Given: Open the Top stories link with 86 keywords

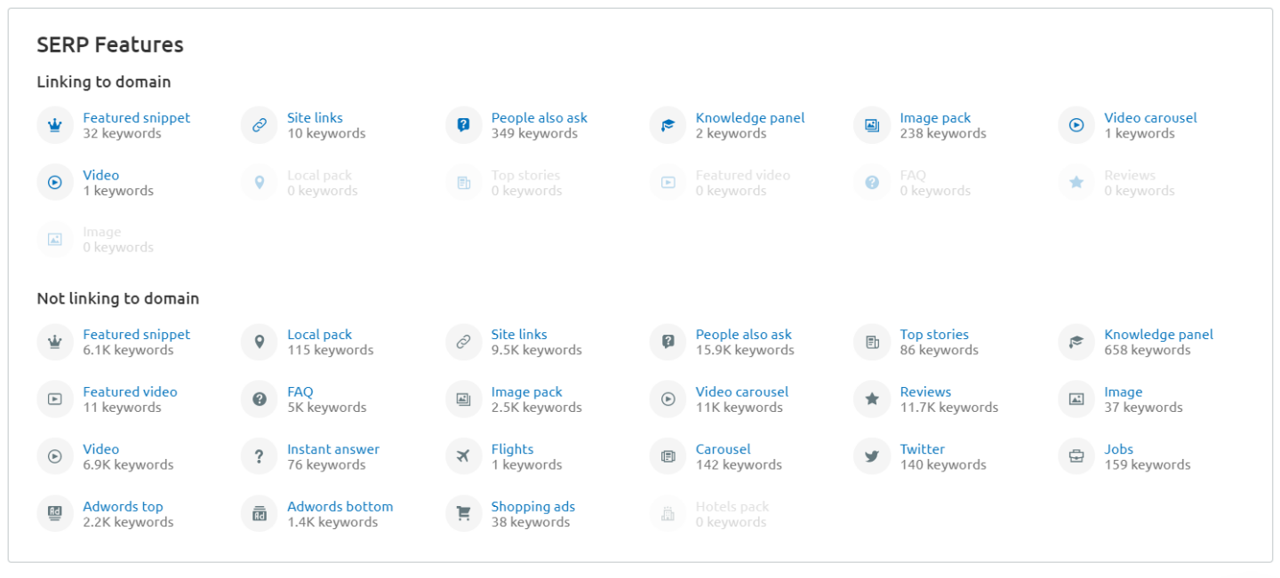Looking at the screenshot, I should [x=933, y=335].
